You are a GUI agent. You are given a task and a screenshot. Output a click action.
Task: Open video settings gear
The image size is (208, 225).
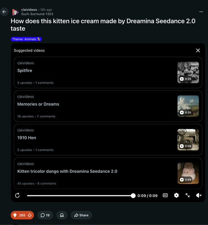(177, 195)
